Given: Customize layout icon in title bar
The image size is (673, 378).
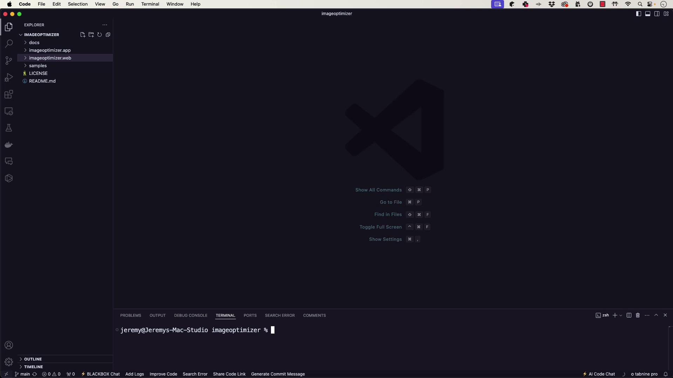Looking at the screenshot, I should click(666, 14).
